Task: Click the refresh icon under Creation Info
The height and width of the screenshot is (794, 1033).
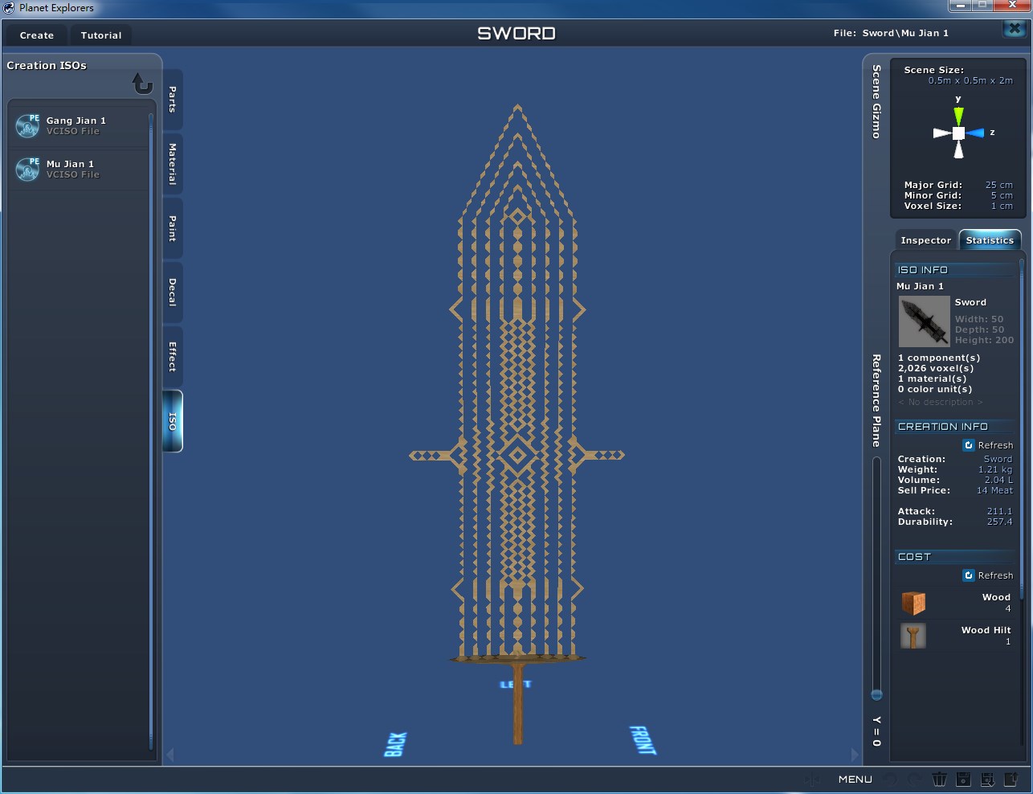Action: (969, 445)
